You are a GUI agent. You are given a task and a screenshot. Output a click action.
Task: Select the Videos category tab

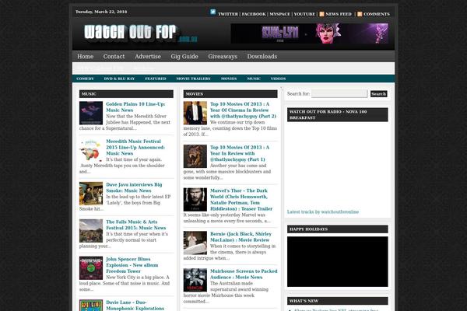click(x=278, y=79)
